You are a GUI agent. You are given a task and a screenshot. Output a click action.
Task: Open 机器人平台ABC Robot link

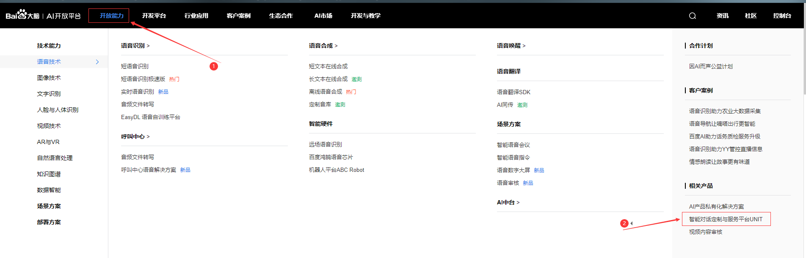coord(337,170)
